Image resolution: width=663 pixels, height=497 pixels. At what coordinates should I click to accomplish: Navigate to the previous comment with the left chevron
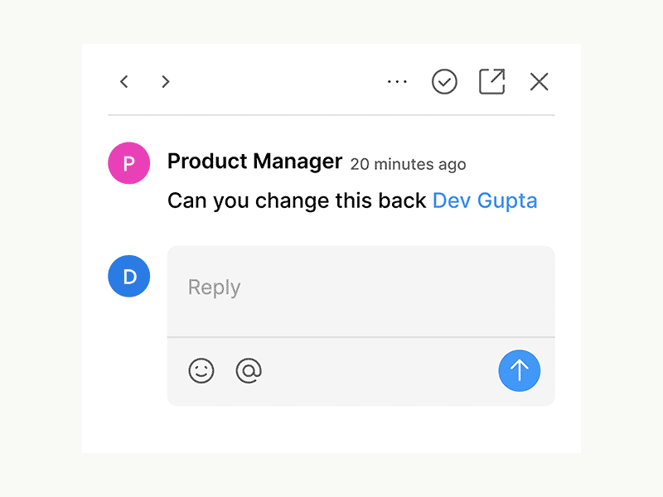click(x=123, y=81)
